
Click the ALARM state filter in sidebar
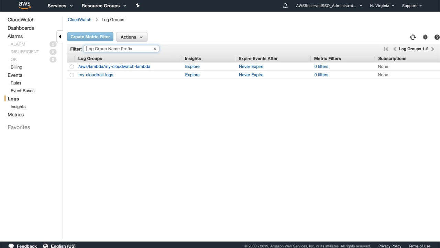tap(18, 44)
